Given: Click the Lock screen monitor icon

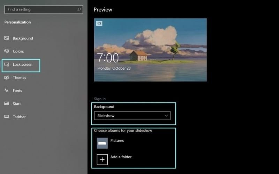Looking at the screenshot, I should 7,64.
